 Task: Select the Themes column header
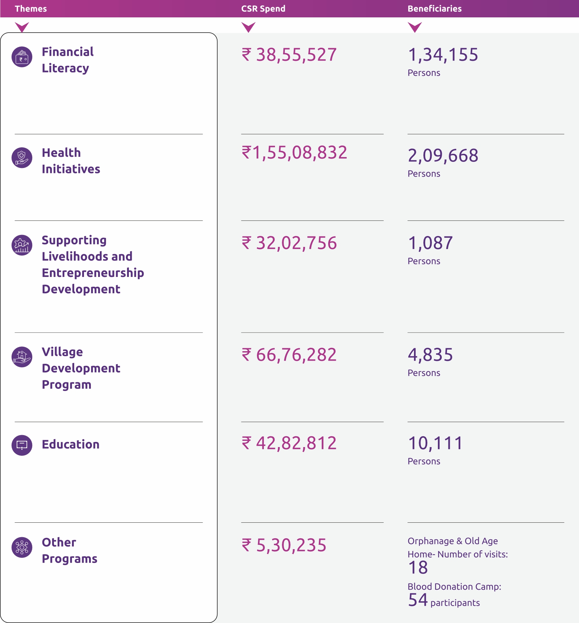point(31,9)
